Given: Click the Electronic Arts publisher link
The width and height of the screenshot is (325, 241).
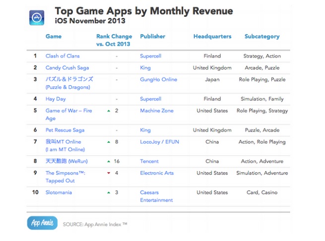Looking at the screenshot, I should coord(157,173).
